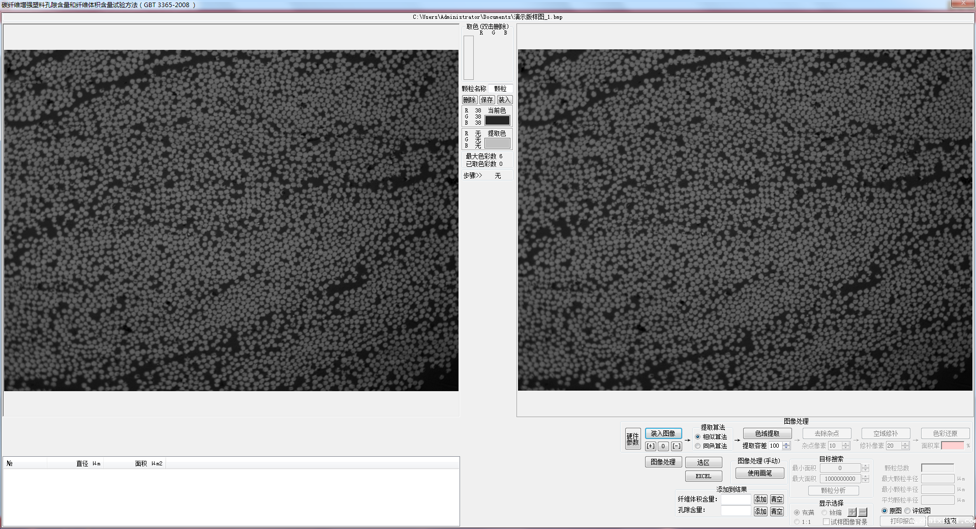
Task: Click 添加 next to 纤维体积含量
Action: [760, 499]
